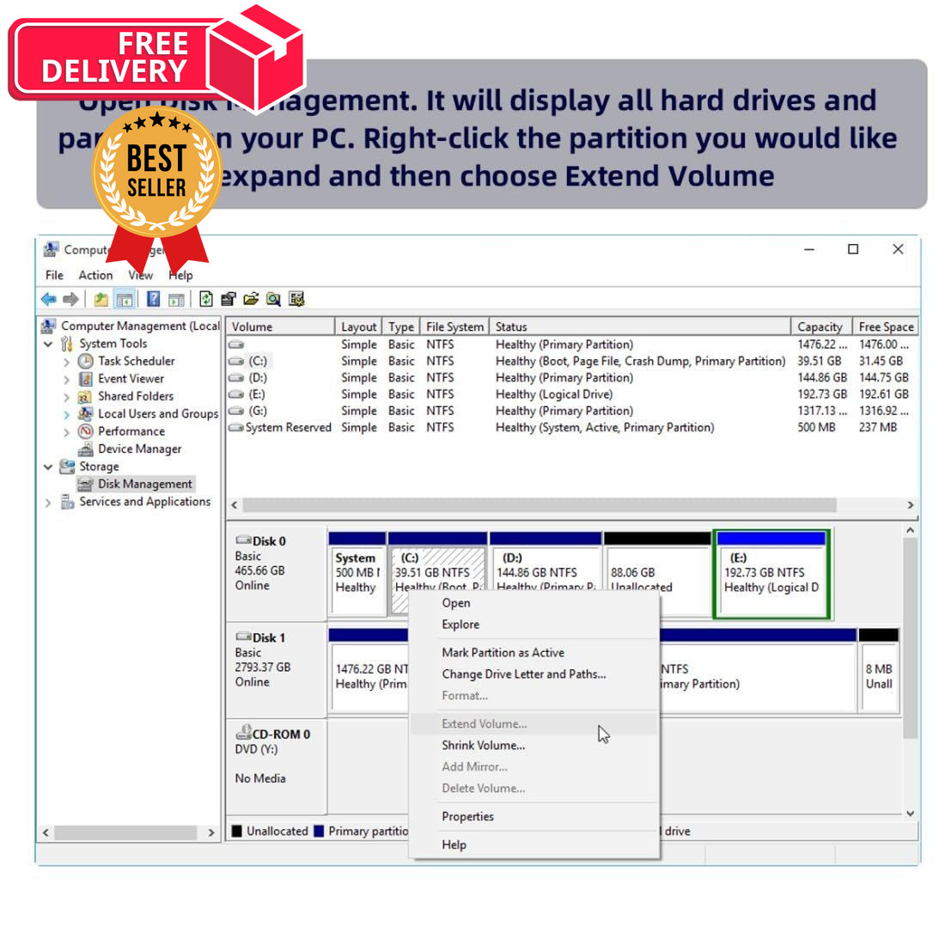This screenshot has width=945, height=945.
Task: Click Local Users and Groups icon
Action: (86, 414)
